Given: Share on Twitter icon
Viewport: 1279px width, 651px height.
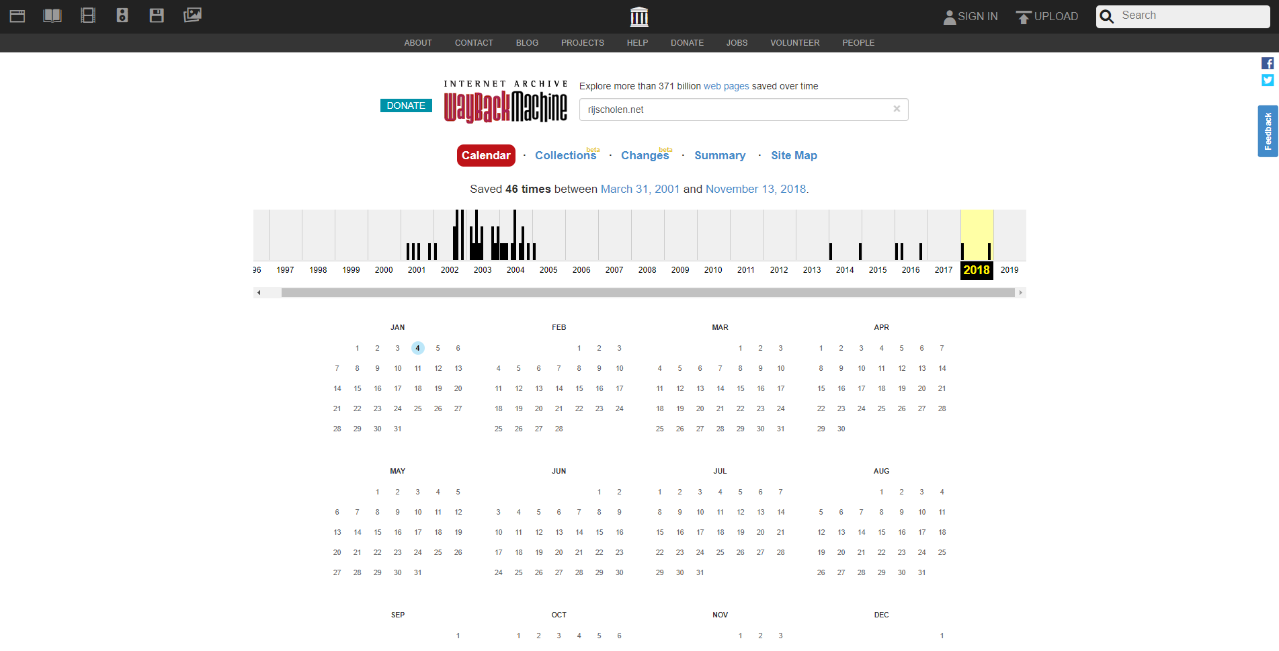Looking at the screenshot, I should coord(1268,80).
